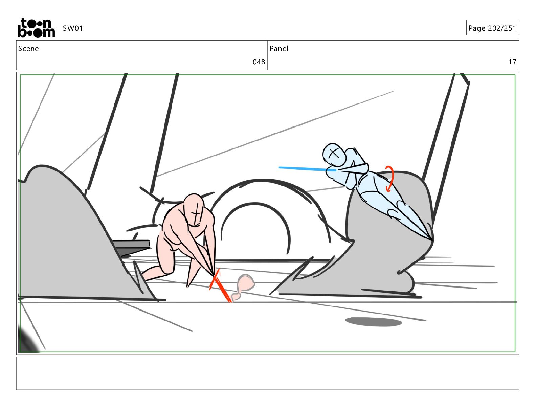Click the storyboard panel drawing

[267, 213]
